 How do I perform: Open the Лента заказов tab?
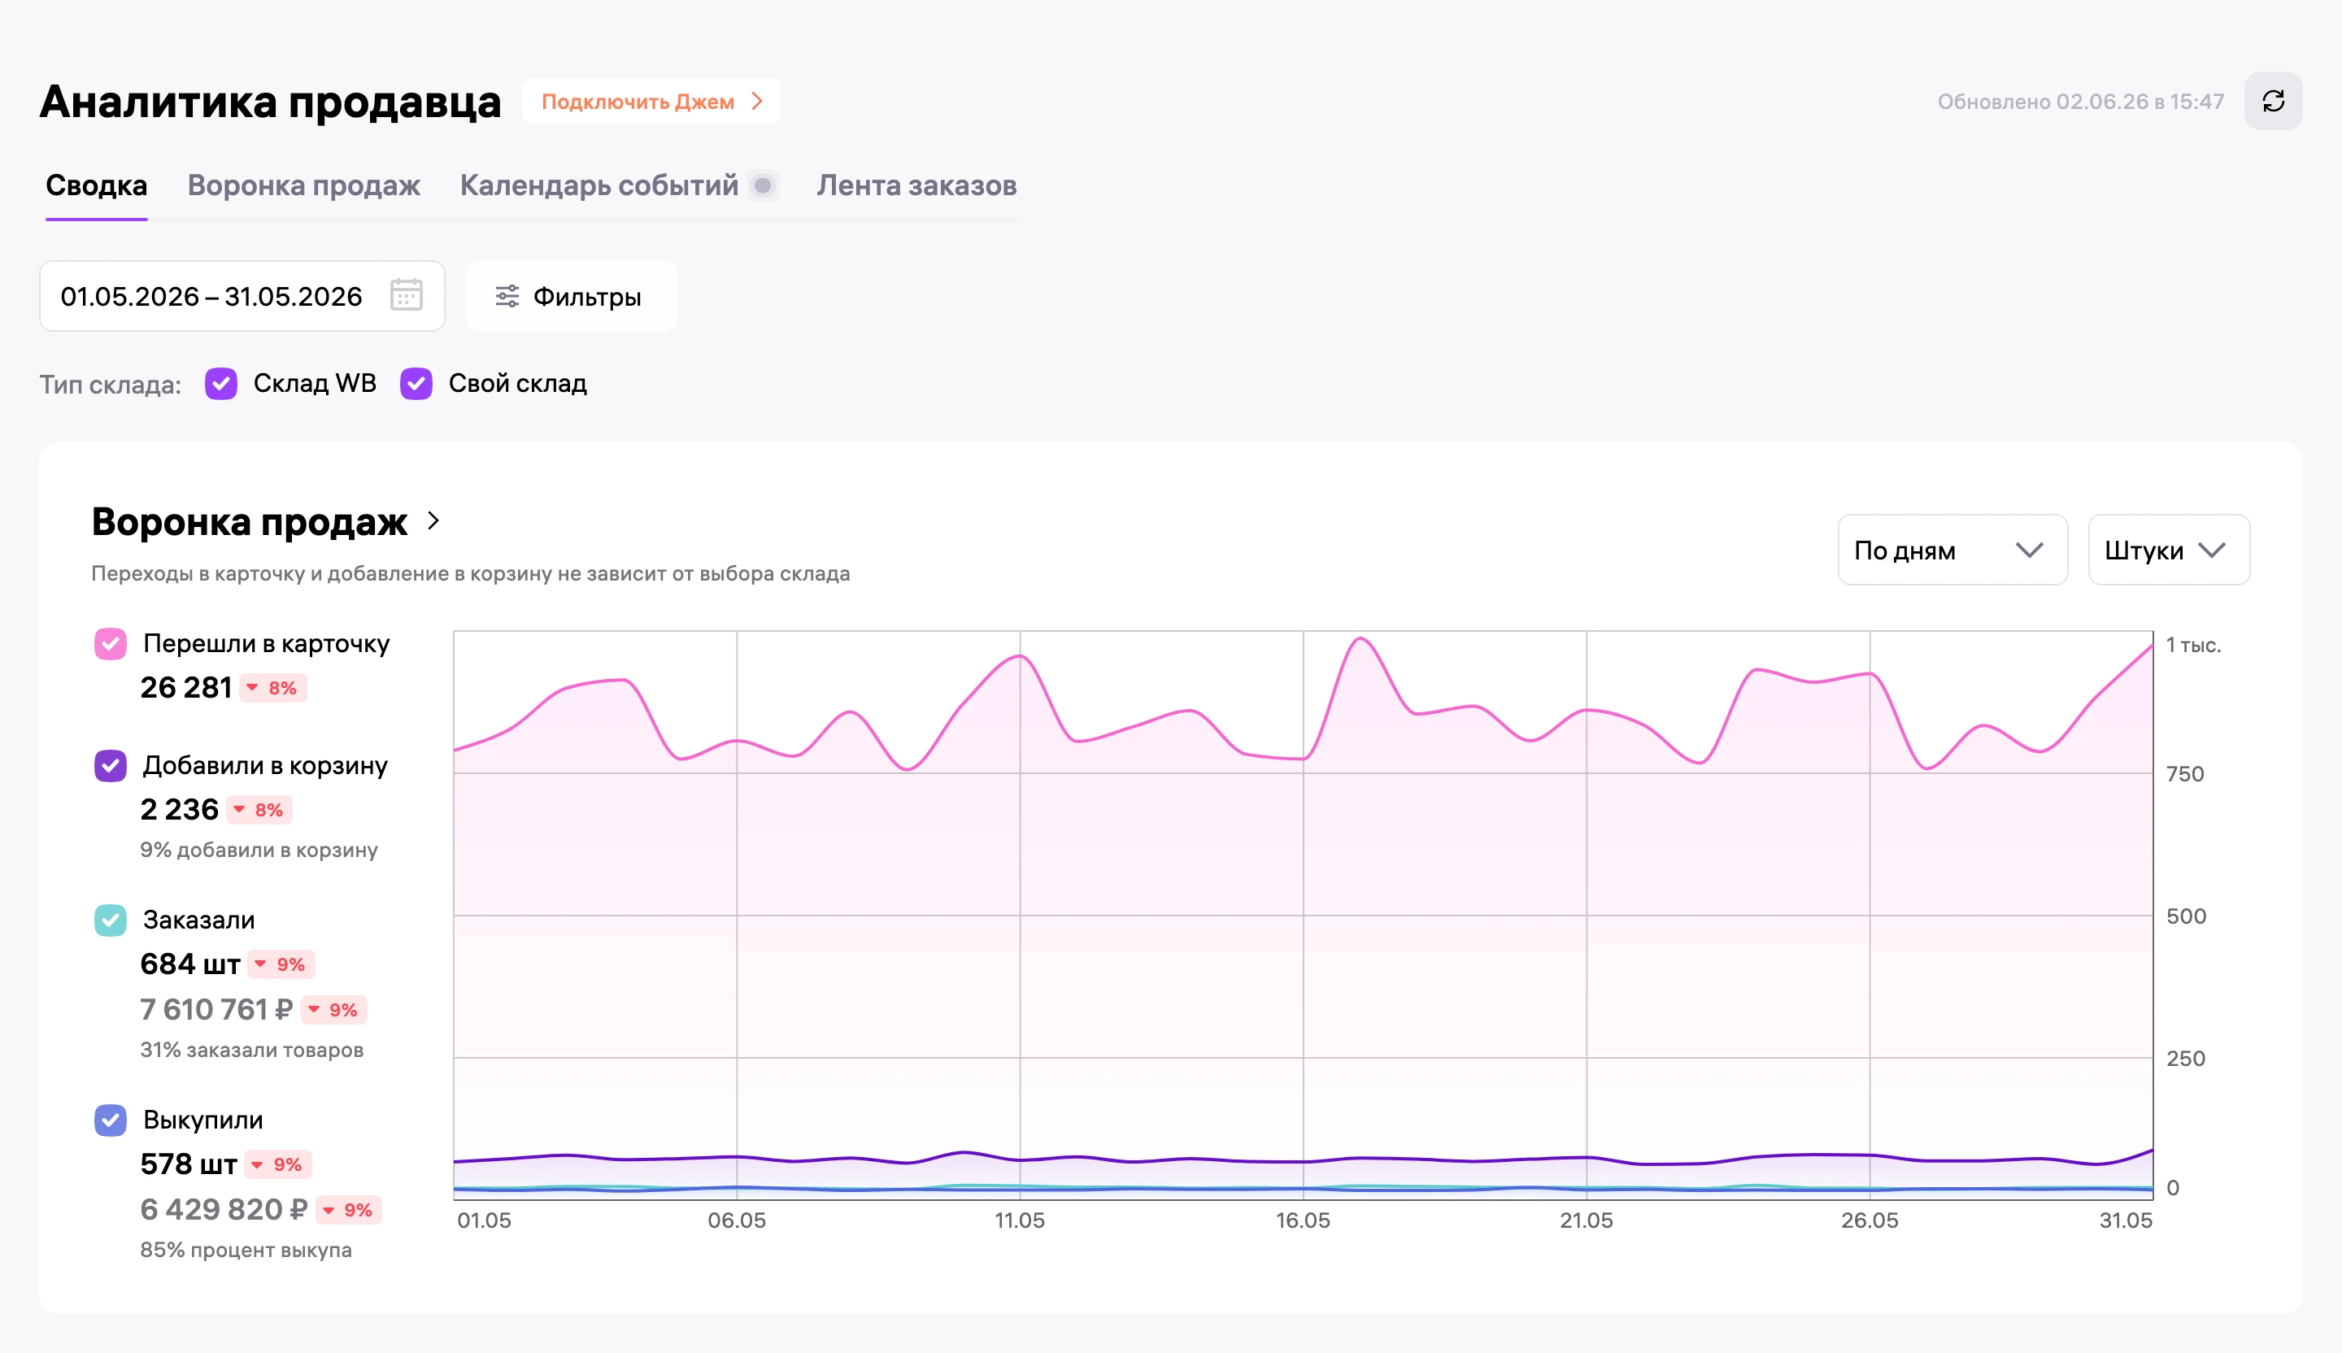(x=916, y=186)
